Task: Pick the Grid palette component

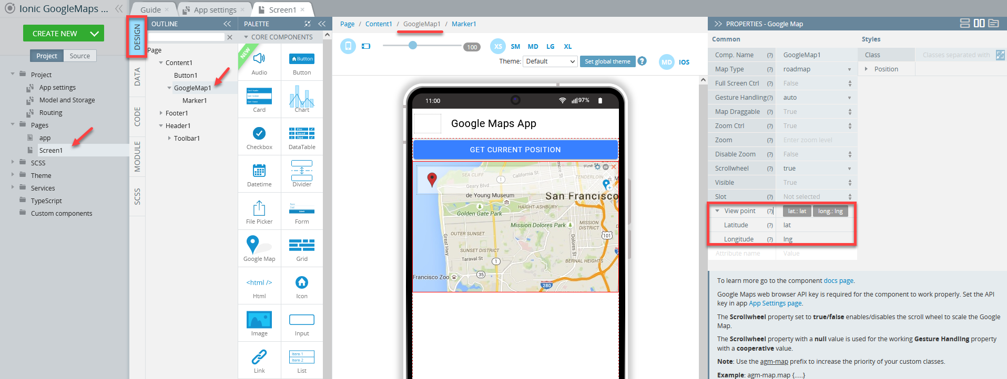Action: [x=302, y=248]
